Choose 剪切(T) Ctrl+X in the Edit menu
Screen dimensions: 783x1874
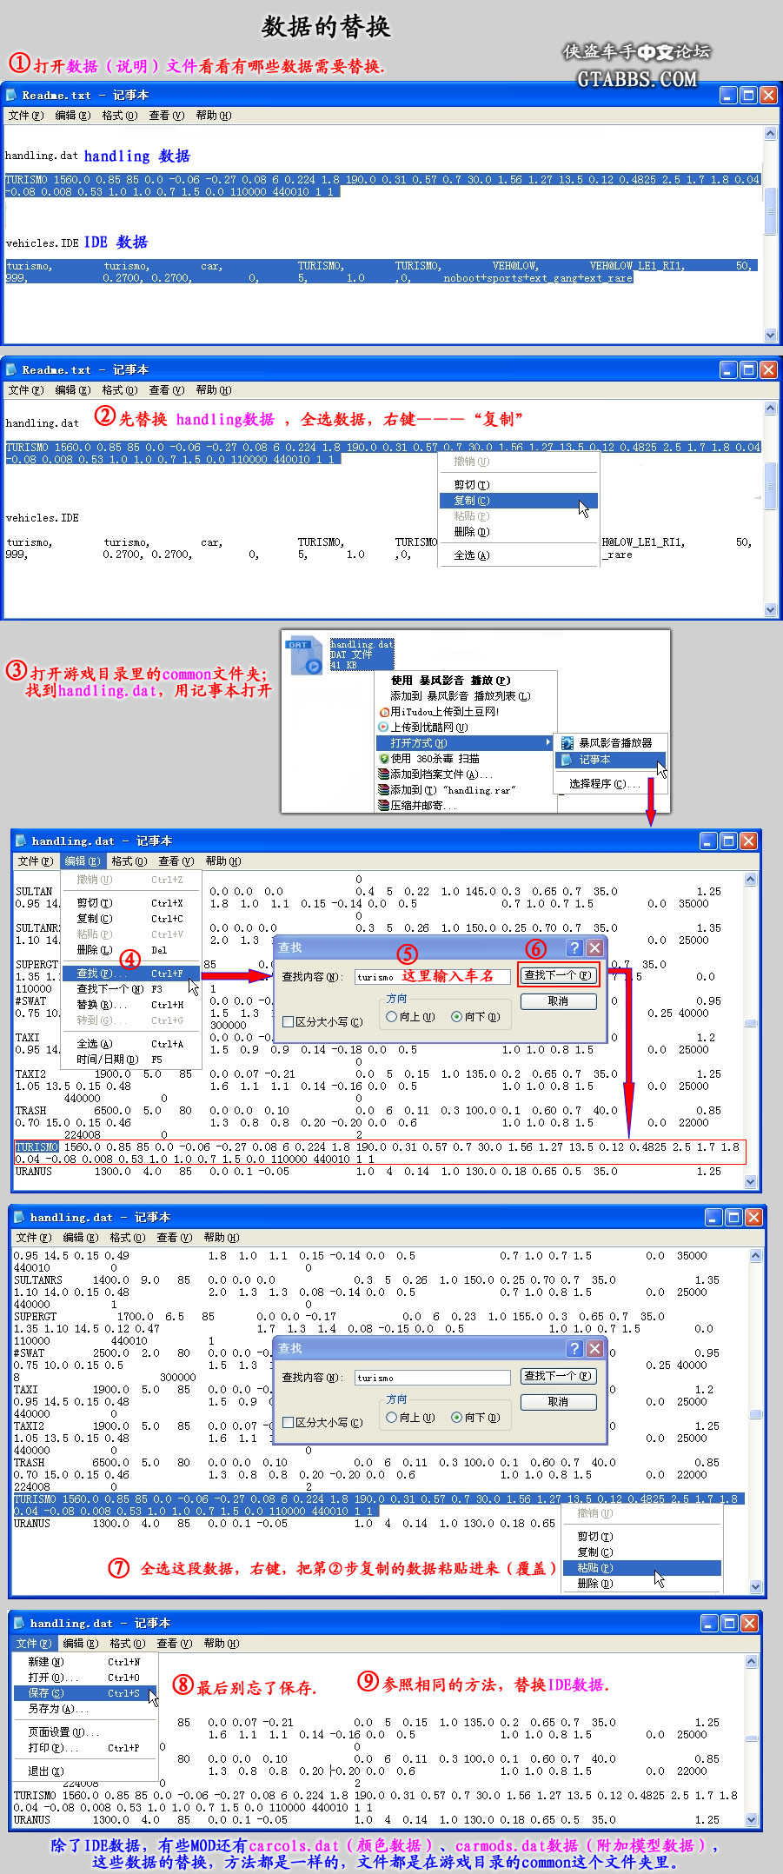tap(131, 903)
